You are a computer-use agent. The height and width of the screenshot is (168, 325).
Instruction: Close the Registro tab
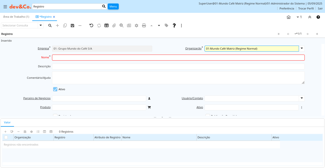54,17
